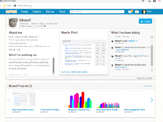The image size is (163, 122).
Task: Click the browser bookmark star icon
Action: (x=143, y=1)
